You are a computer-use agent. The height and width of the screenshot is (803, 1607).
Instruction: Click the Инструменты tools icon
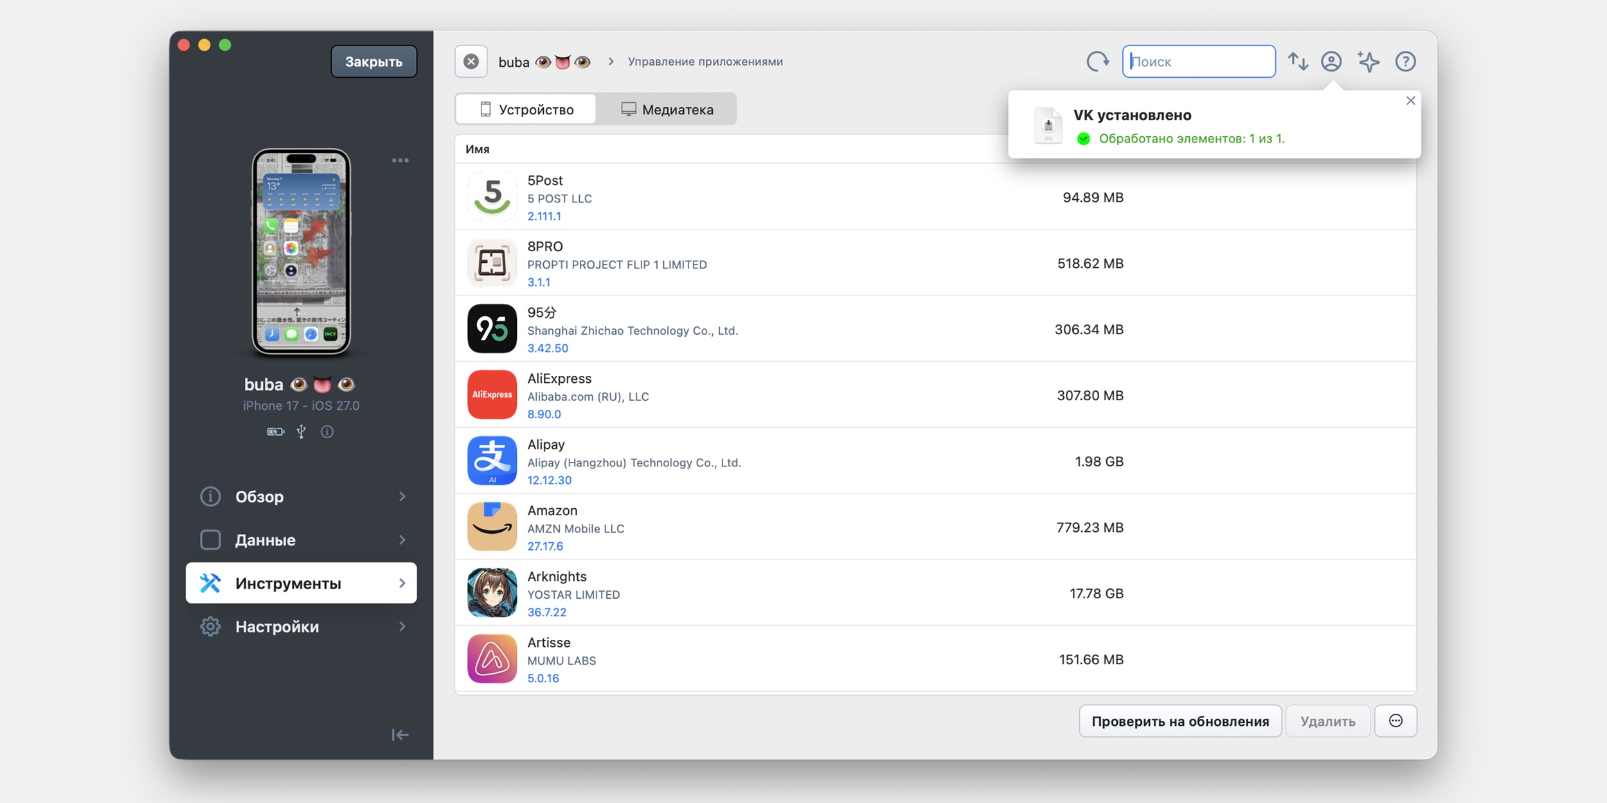[210, 583]
